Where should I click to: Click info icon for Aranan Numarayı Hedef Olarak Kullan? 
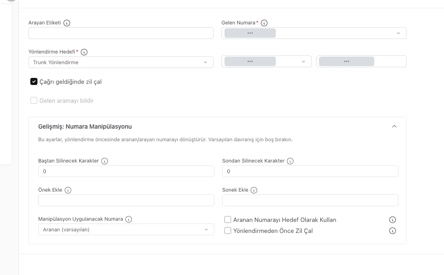pos(392,220)
